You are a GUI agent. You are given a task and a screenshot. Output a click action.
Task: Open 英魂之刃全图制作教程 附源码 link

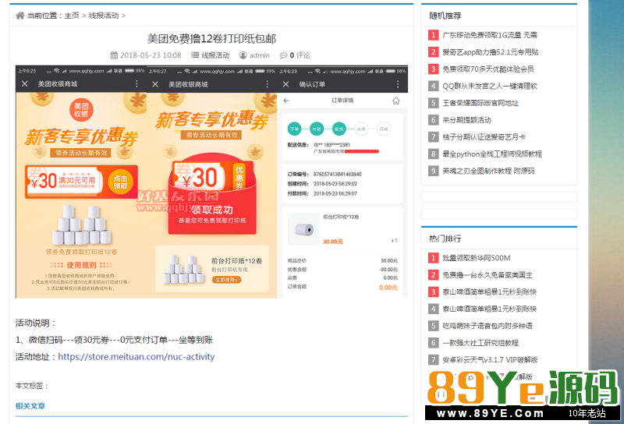[488, 171]
